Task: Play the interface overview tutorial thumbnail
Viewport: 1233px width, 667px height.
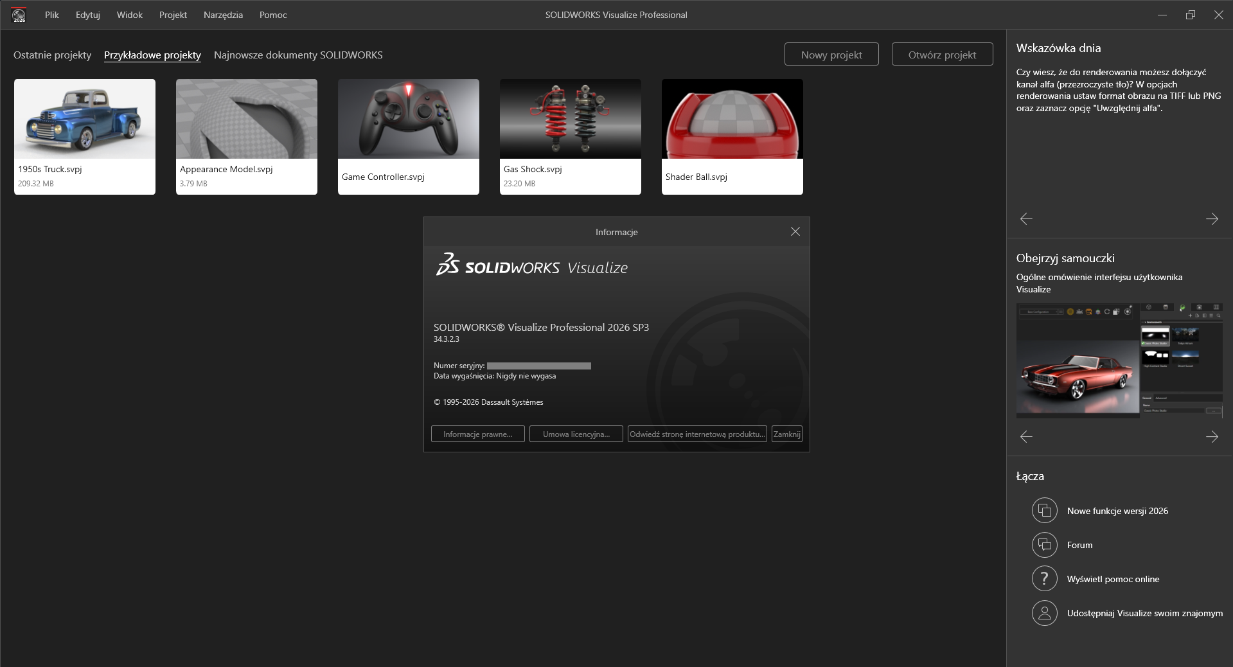Action: tap(1119, 360)
